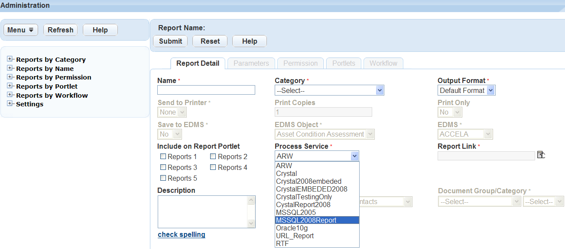Screen dimensions: 565x249
Task: Expand the Reports by Category tree node
Action: [10, 59]
